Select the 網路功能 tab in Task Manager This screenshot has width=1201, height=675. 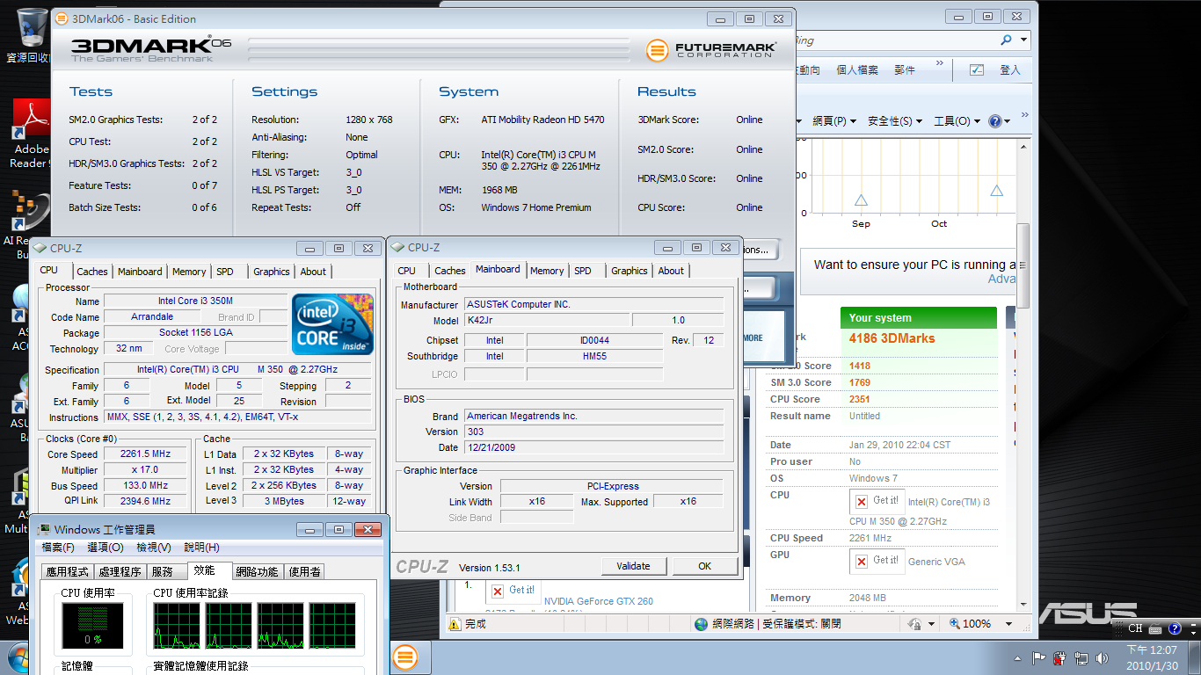point(257,571)
